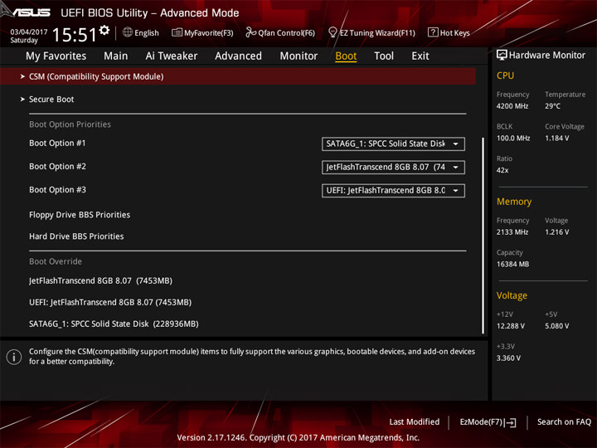
Task: Click CPU frequency value 4200 MHz
Action: click(x=512, y=106)
